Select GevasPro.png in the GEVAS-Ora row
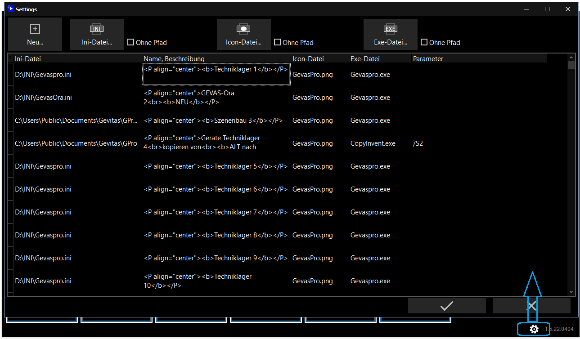 (320, 98)
